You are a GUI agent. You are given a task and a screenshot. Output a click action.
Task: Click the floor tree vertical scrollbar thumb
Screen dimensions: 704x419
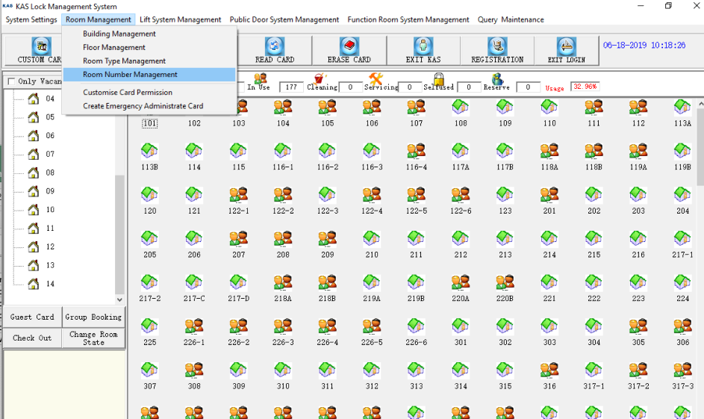(119, 235)
